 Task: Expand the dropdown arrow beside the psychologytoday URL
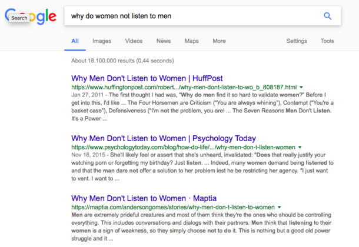coord(300,147)
